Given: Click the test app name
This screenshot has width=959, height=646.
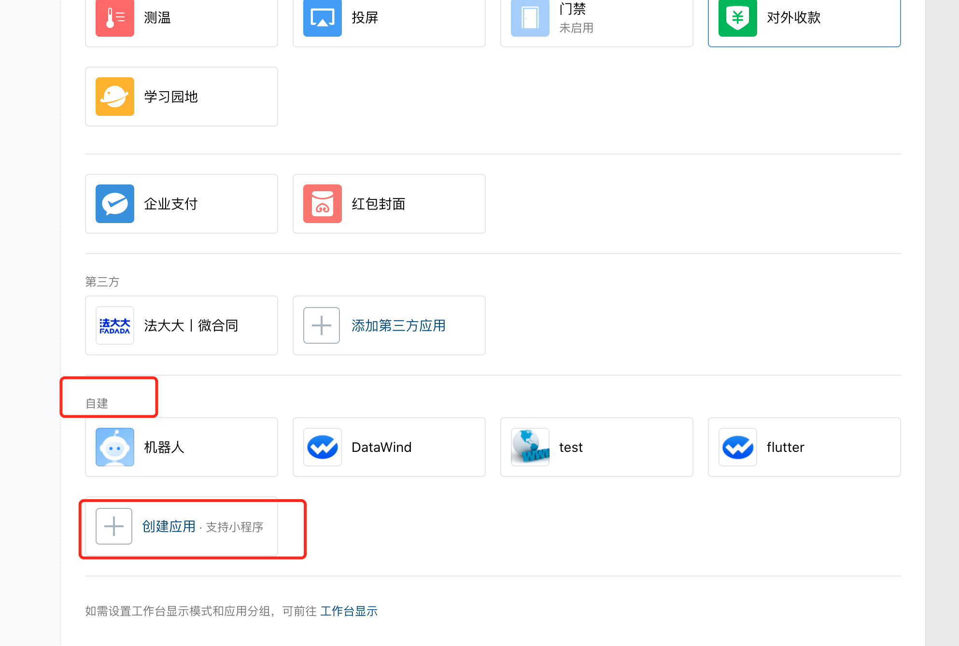Looking at the screenshot, I should 571,447.
